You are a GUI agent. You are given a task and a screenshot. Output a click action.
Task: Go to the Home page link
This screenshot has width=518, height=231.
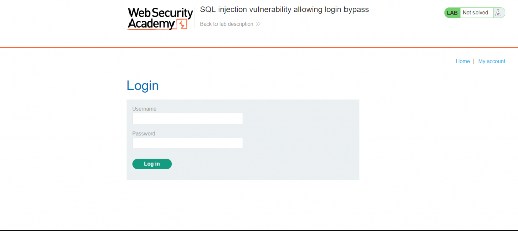coord(463,61)
